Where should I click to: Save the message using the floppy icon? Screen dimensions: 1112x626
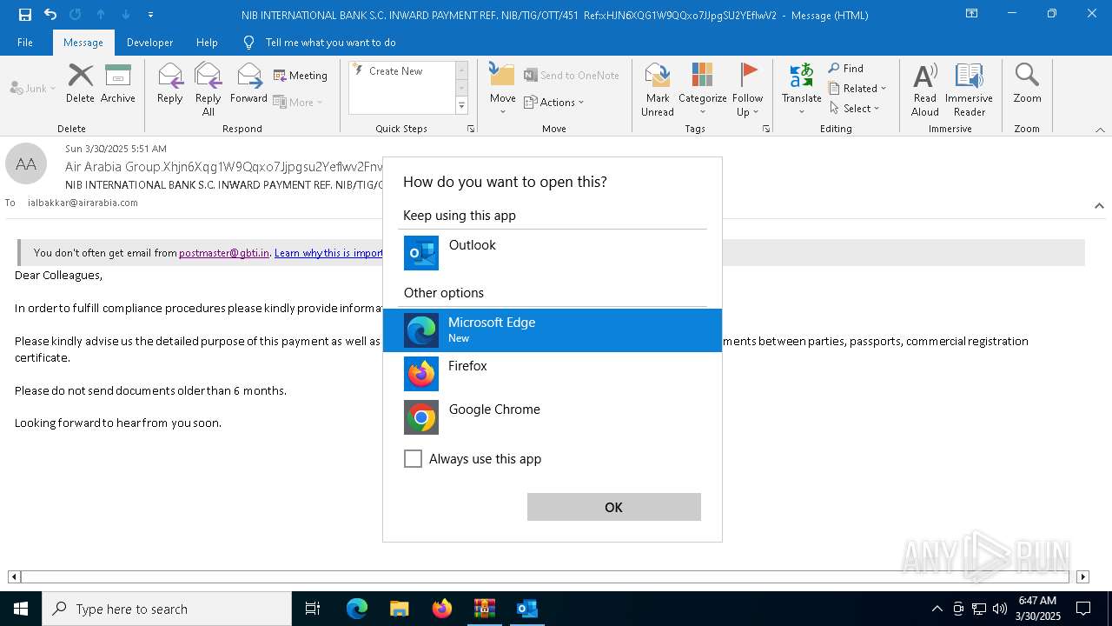(x=25, y=15)
